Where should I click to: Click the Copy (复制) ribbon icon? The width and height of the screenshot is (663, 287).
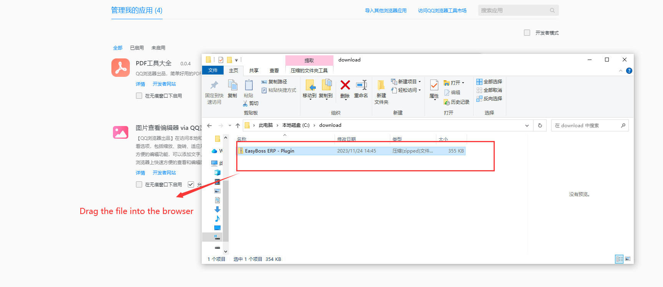click(x=232, y=85)
